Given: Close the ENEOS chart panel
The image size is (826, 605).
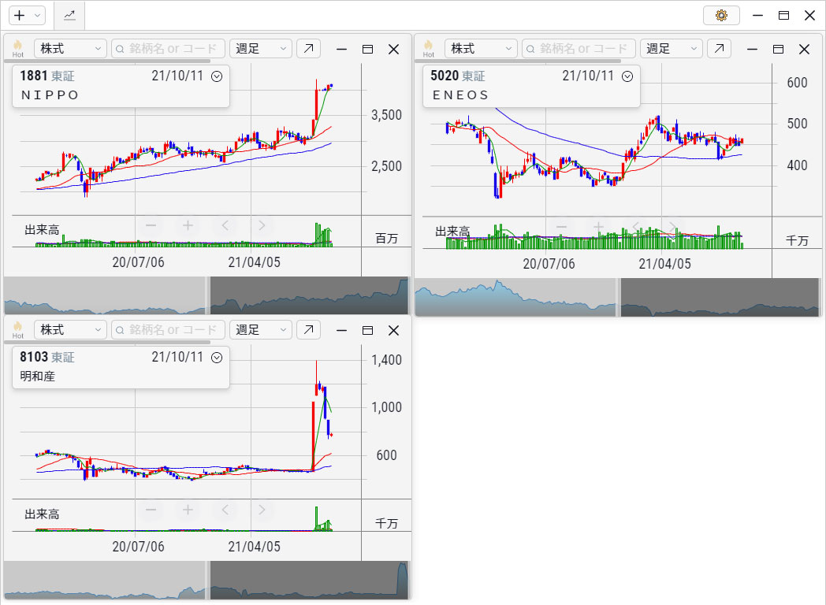Looking at the screenshot, I should 804,49.
